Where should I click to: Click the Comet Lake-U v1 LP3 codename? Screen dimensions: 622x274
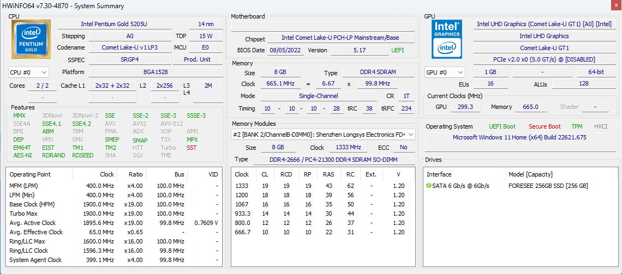point(130,47)
